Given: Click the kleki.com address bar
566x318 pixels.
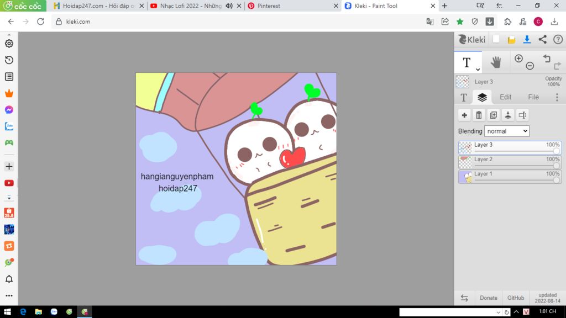Looking at the screenshot, I should [238, 22].
